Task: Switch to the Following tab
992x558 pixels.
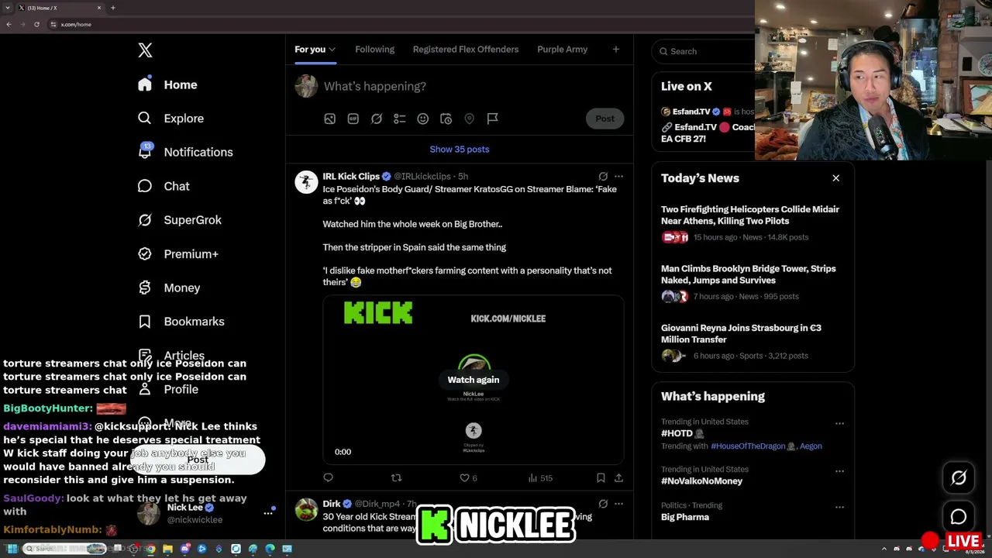Action: click(374, 50)
